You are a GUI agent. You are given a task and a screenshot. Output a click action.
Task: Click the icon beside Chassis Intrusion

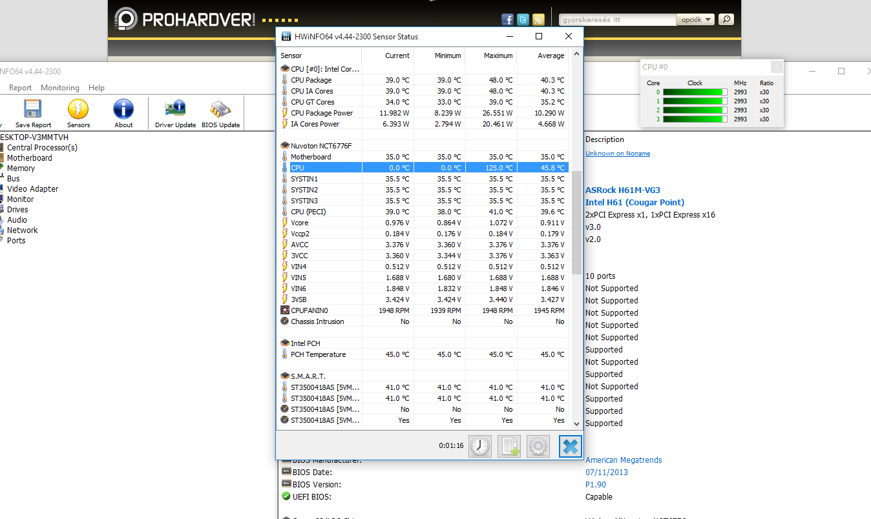click(285, 321)
